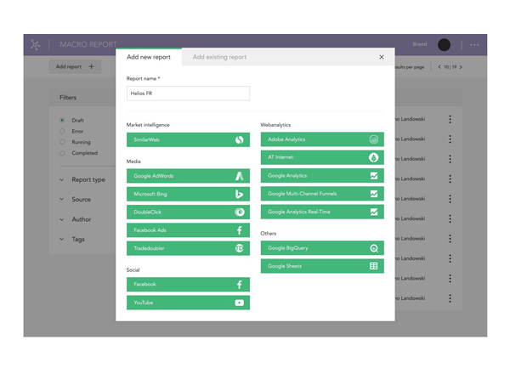This screenshot has width=510, height=374.
Task: Choose the Adobe Analytics source button
Action: (x=322, y=139)
